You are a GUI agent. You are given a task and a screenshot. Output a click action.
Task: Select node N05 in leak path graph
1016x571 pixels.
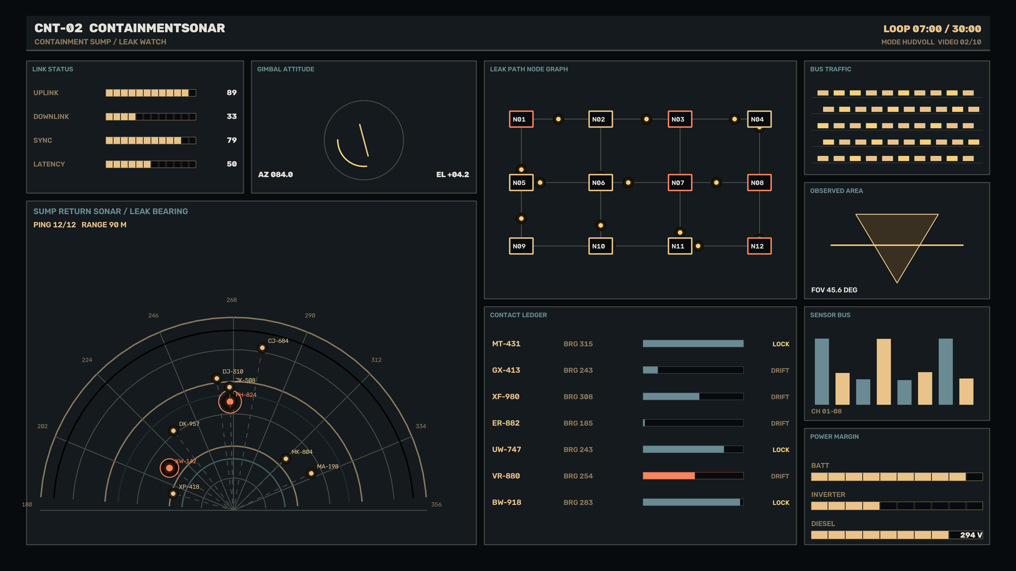pos(521,182)
